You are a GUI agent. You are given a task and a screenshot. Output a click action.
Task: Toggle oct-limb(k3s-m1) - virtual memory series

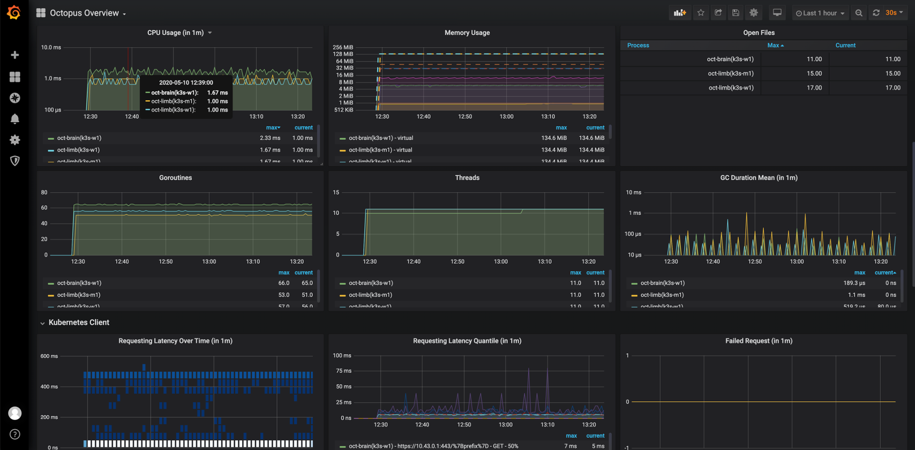[x=380, y=150]
